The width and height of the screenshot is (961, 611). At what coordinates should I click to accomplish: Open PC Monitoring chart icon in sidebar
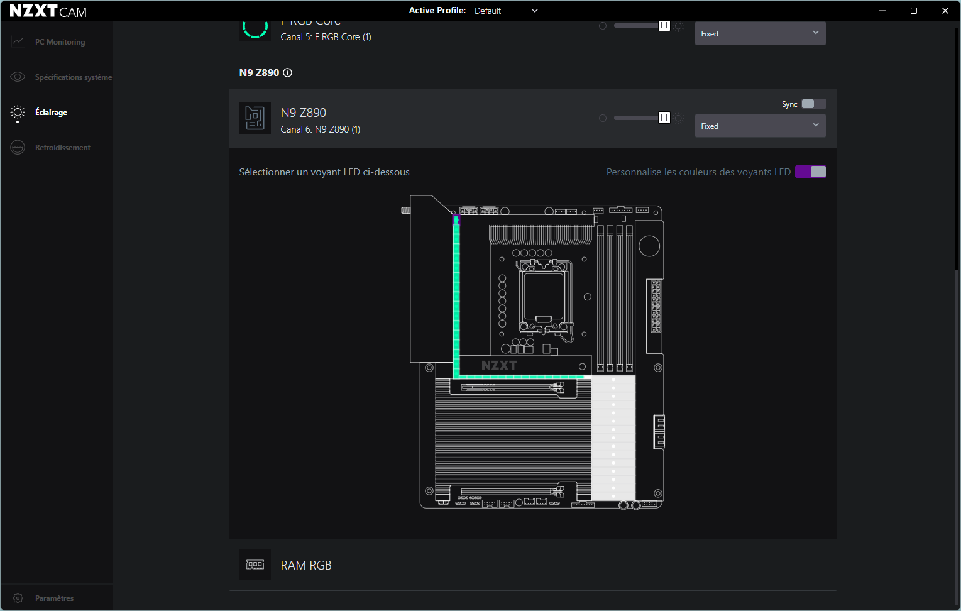click(x=18, y=41)
